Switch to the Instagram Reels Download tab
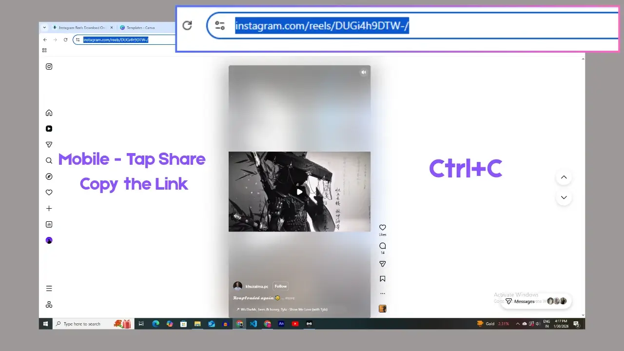Image resolution: width=624 pixels, height=351 pixels. click(x=81, y=28)
